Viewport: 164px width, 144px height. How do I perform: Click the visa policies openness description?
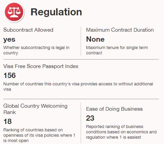[39, 135]
